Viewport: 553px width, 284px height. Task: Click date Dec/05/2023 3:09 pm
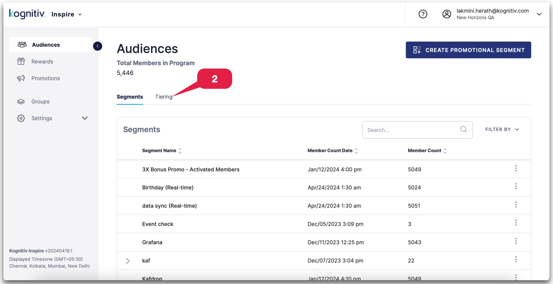tap(335, 224)
